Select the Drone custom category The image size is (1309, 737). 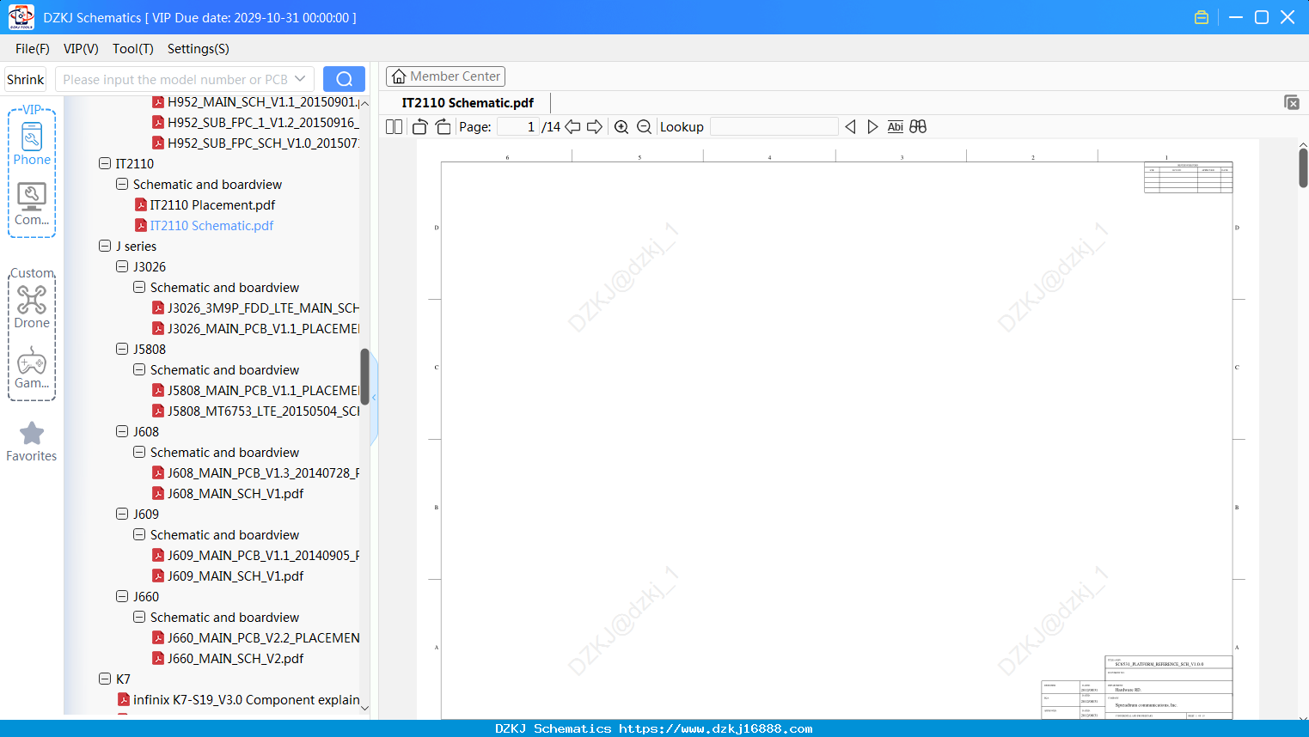(x=32, y=308)
